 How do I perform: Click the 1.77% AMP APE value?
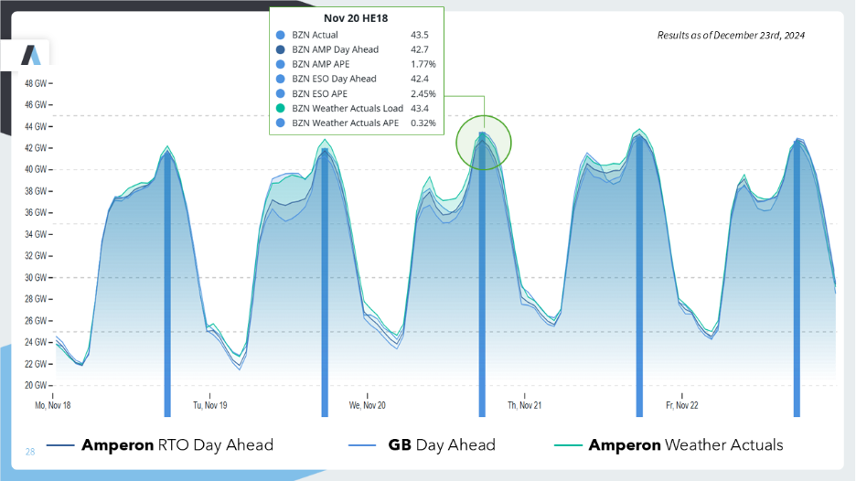pos(423,64)
